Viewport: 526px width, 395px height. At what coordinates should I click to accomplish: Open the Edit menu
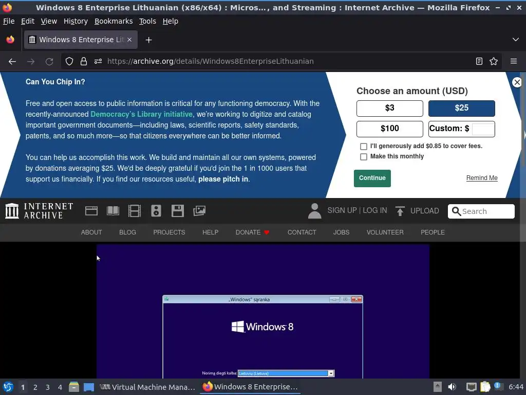point(28,21)
